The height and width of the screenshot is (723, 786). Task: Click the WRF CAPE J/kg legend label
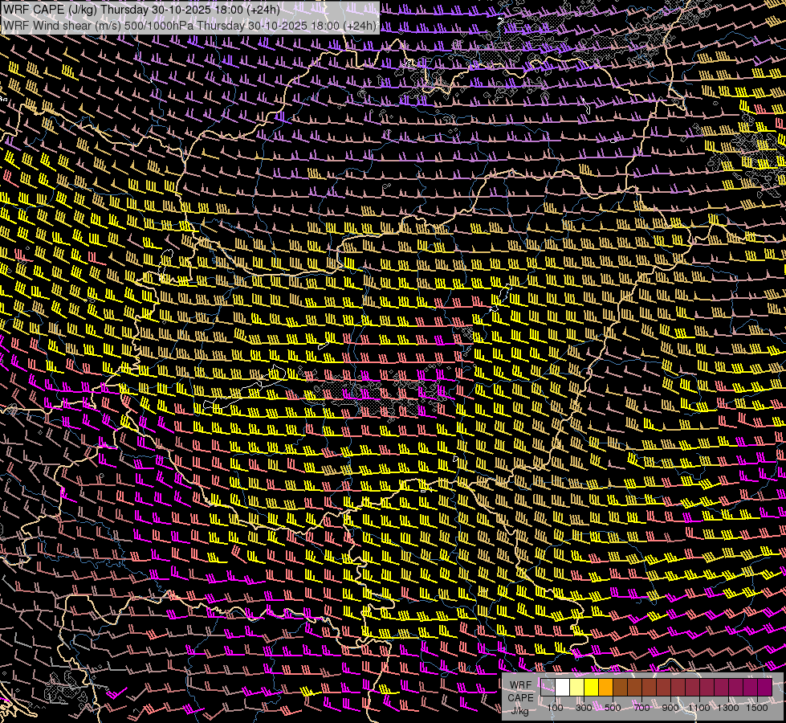point(520,697)
